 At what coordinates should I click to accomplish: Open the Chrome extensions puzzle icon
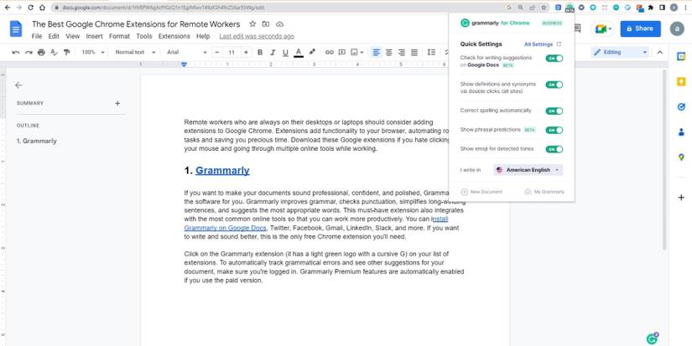[651, 8]
